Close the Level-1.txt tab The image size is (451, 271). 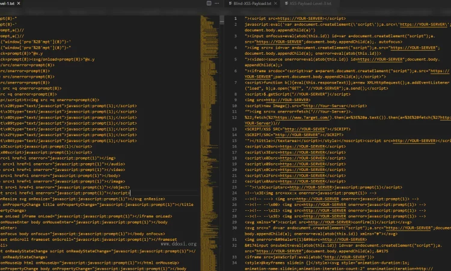(19, 3)
